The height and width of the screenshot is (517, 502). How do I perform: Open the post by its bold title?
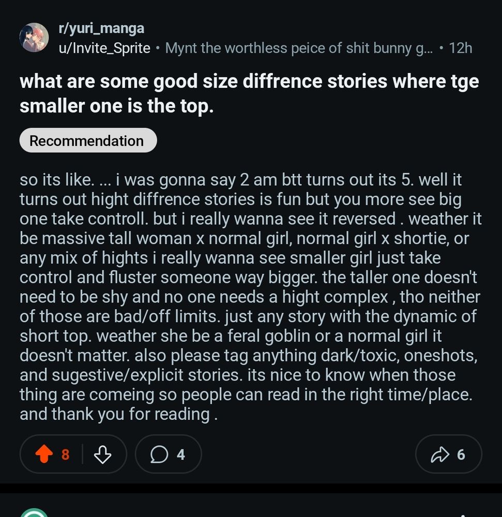(248, 82)
